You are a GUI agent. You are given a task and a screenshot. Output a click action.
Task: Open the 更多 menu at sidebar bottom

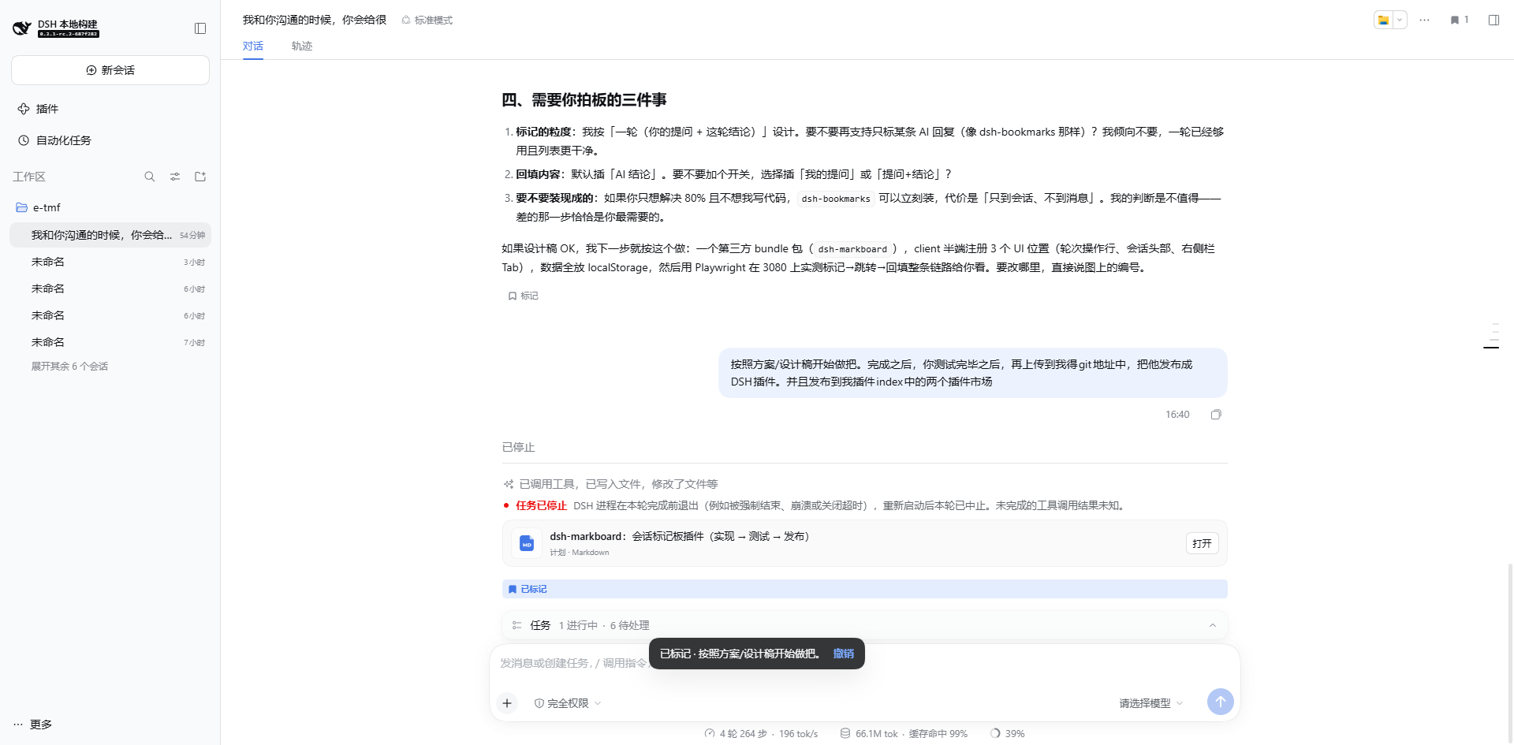tap(33, 725)
